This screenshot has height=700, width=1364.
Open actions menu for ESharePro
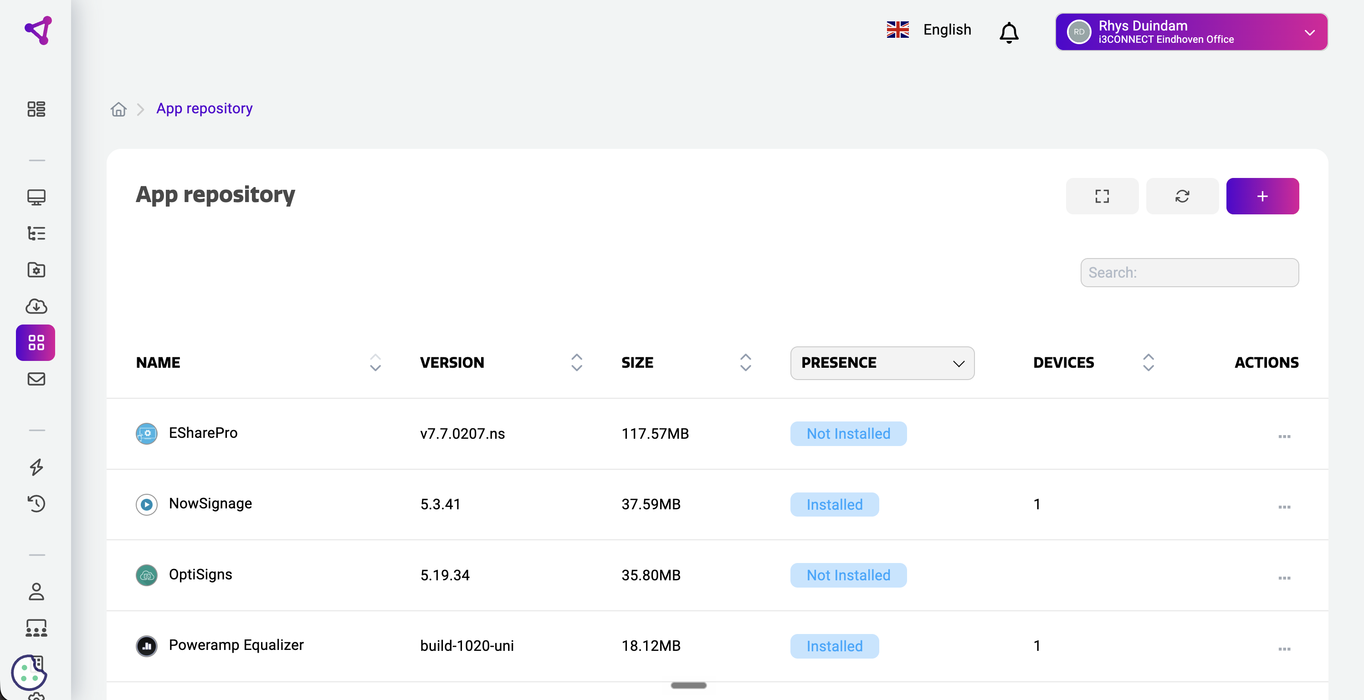(x=1284, y=436)
